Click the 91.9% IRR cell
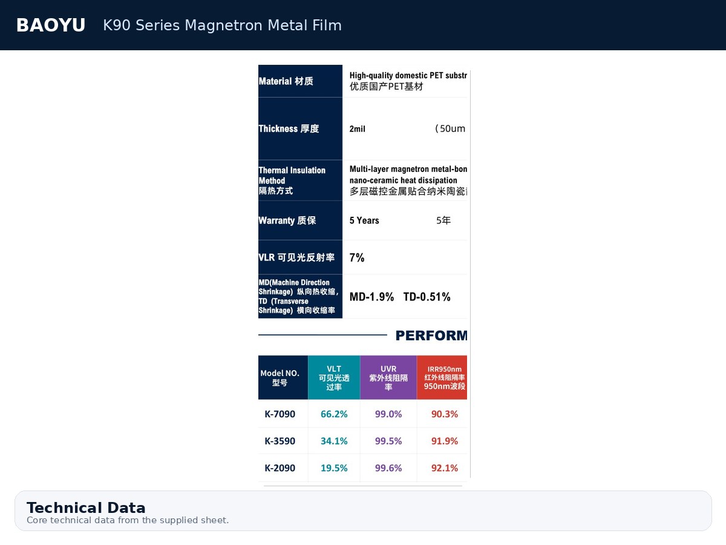726x545 pixels. click(x=445, y=441)
